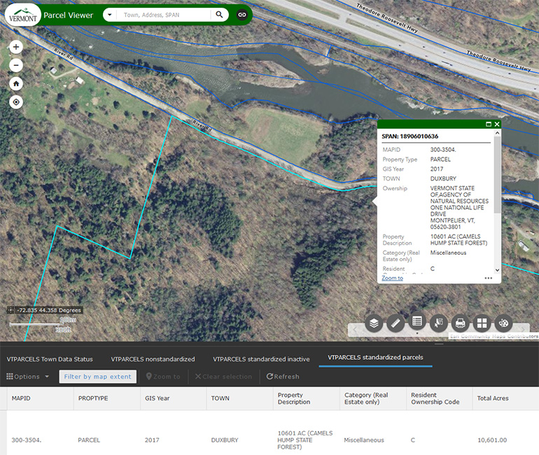Click the popup Zoom to link

pos(392,278)
